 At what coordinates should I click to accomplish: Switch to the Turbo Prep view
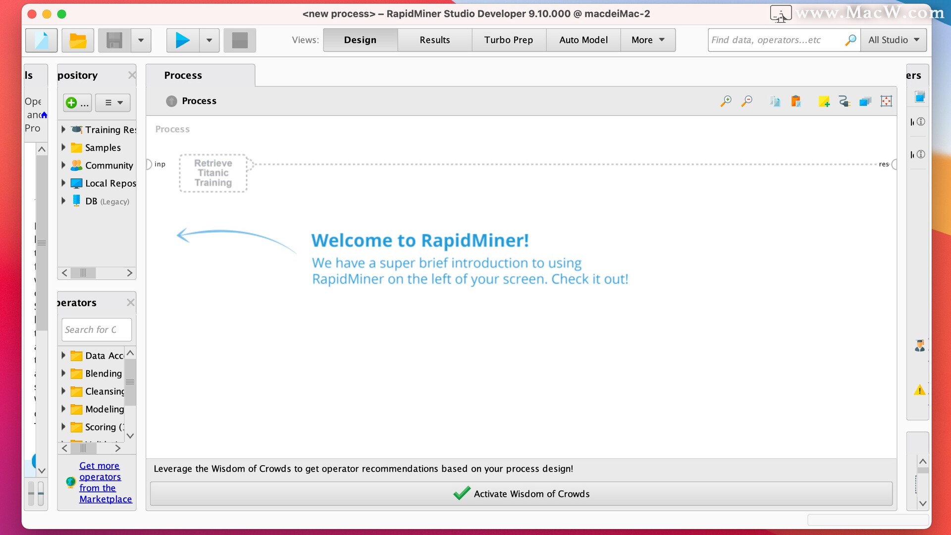click(508, 40)
